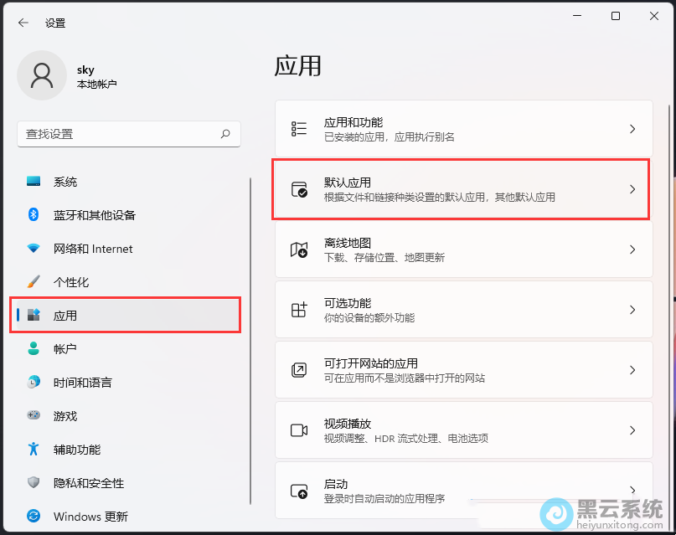The height and width of the screenshot is (535, 676).
Task: Click the 应用和功能 list icon
Action: click(x=298, y=128)
